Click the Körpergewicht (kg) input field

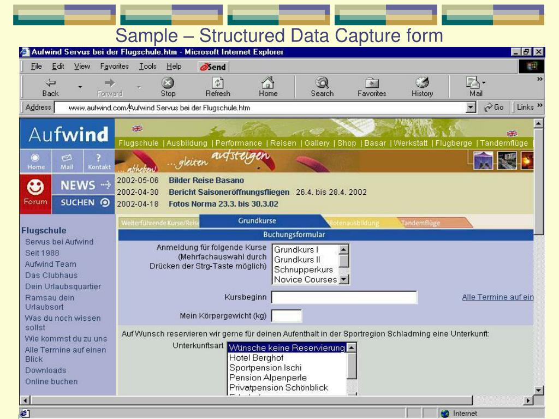click(x=287, y=316)
